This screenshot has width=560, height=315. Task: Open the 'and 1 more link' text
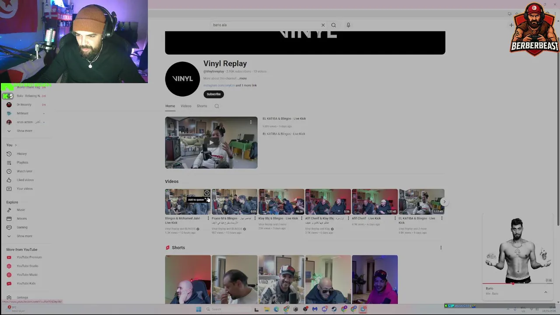(x=246, y=85)
